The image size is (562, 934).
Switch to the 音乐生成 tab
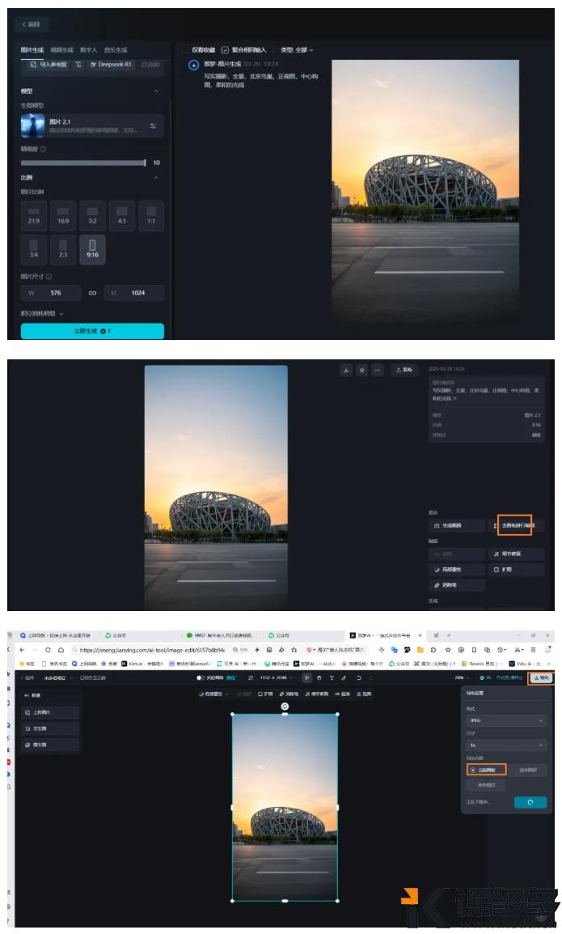tap(115, 50)
